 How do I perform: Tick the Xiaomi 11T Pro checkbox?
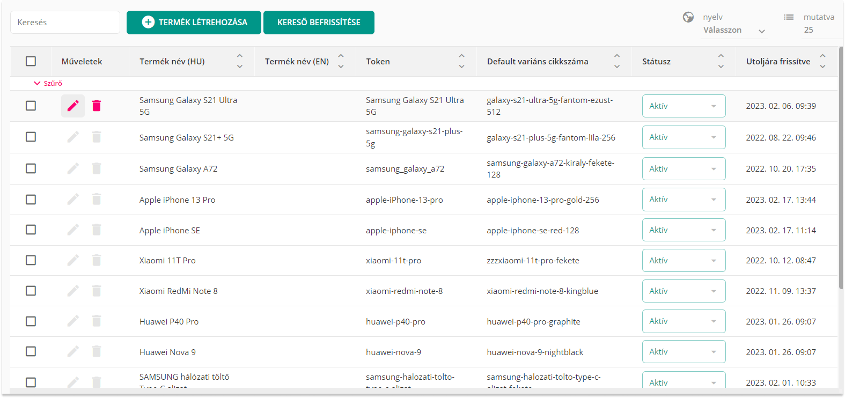[x=31, y=260]
